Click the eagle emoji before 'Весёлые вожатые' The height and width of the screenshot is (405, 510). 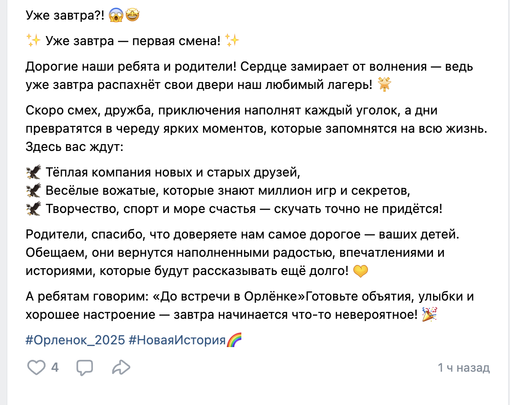(34, 190)
